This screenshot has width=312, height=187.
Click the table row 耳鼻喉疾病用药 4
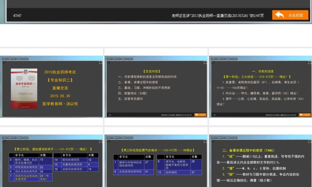point(76,165)
